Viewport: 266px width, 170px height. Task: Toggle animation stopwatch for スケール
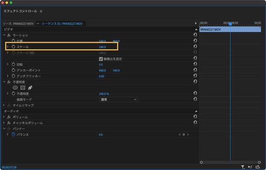point(13,47)
